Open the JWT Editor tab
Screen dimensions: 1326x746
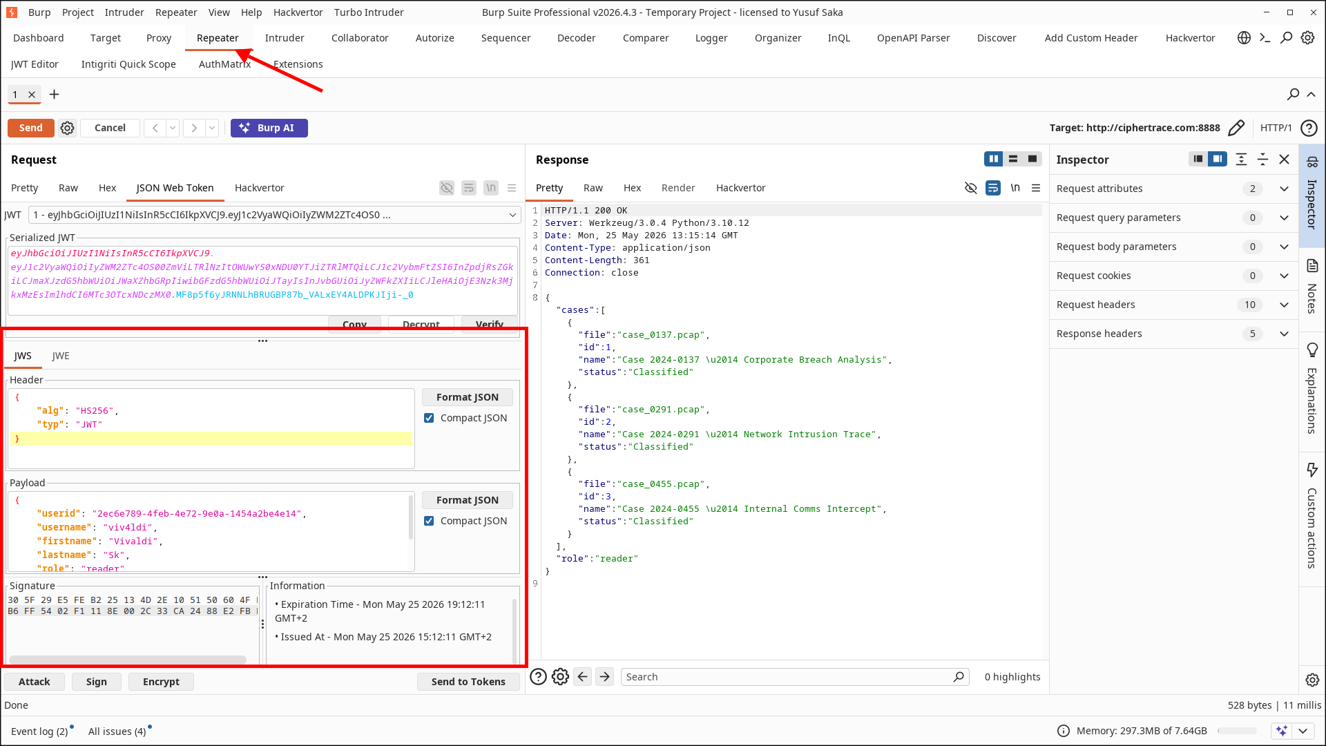click(35, 64)
